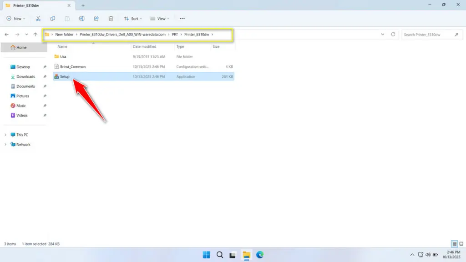Expand the address bar history dropdown
466x262 pixels.
[x=383, y=34]
